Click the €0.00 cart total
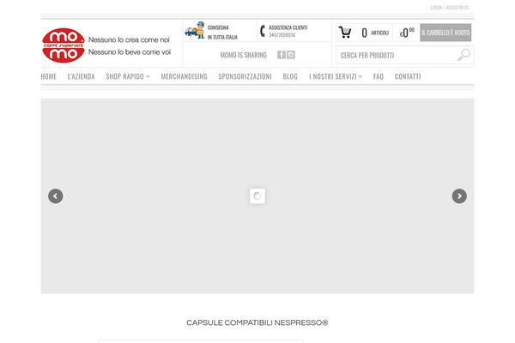Screen dimensions: 515x343 click(x=407, y=33)
